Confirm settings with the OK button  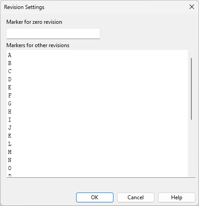click(x=95, y=197)
